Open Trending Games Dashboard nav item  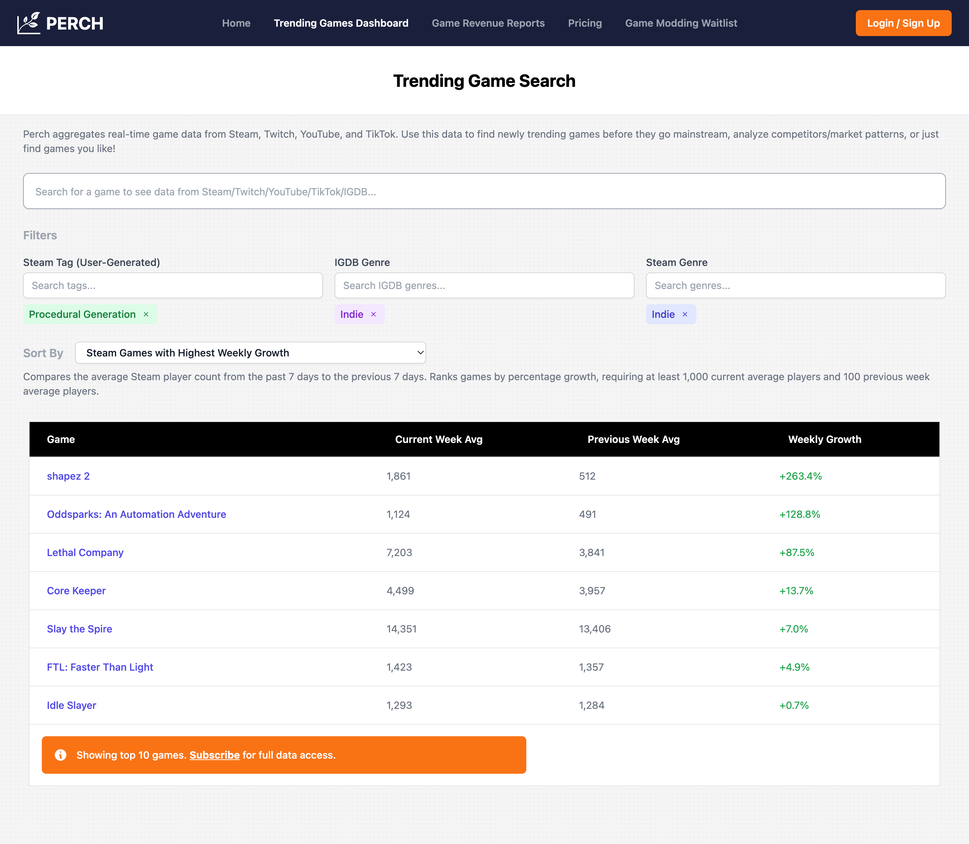tap(341, 23)
